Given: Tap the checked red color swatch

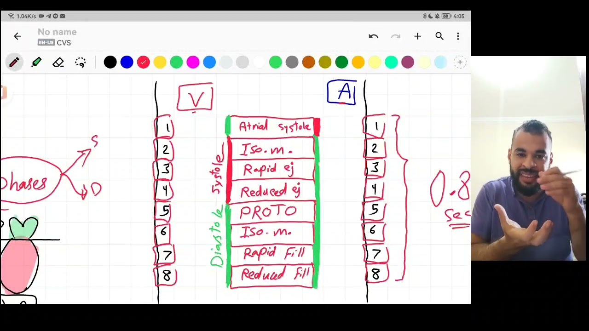Looking at the screenshot, I should [x=143, y=62].
